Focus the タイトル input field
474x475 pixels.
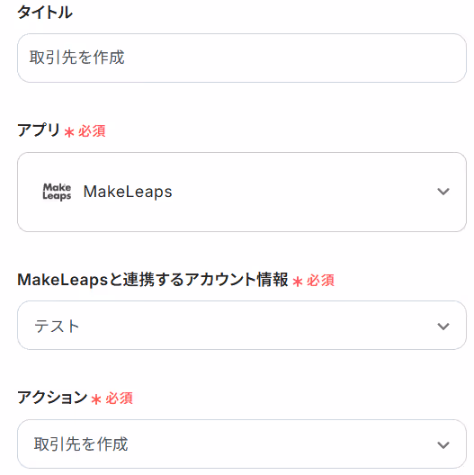242,58
